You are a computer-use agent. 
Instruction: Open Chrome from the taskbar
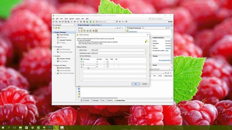pos(32,127)
